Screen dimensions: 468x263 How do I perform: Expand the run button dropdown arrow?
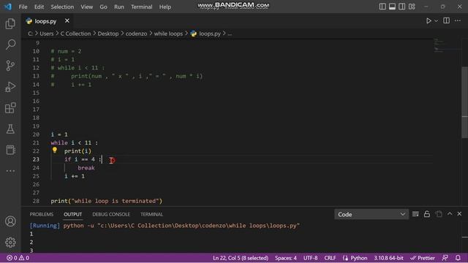(437, 21)
